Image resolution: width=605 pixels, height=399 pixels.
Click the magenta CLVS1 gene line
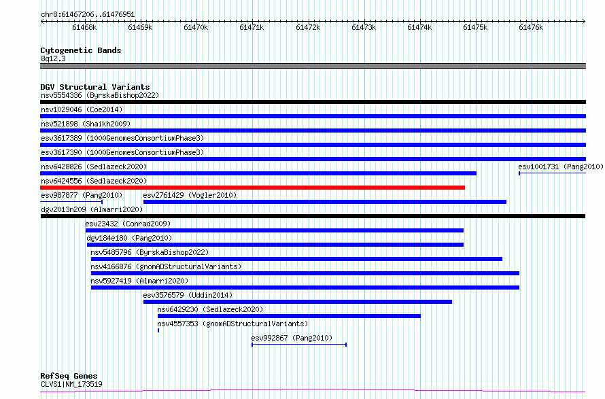(313, 391)
